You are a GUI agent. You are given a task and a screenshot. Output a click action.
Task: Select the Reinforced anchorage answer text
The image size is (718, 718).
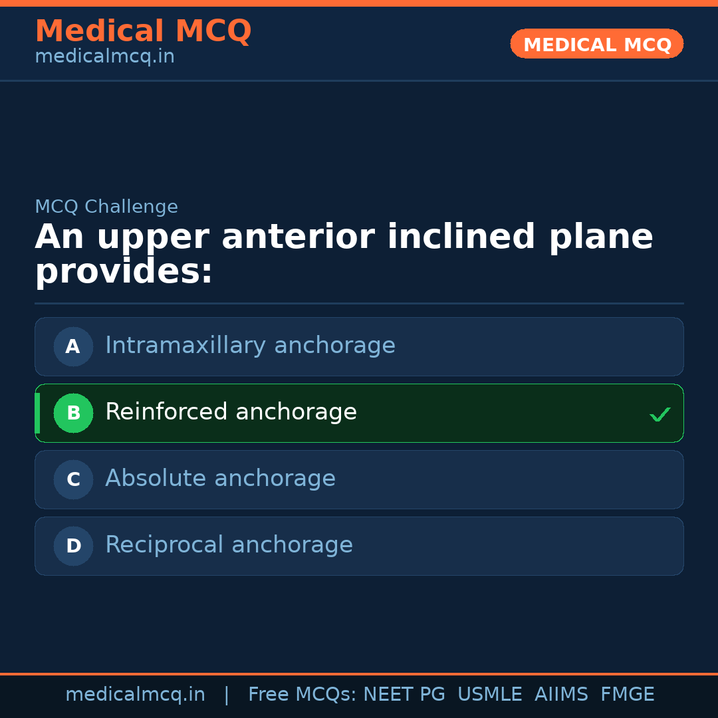231,412
